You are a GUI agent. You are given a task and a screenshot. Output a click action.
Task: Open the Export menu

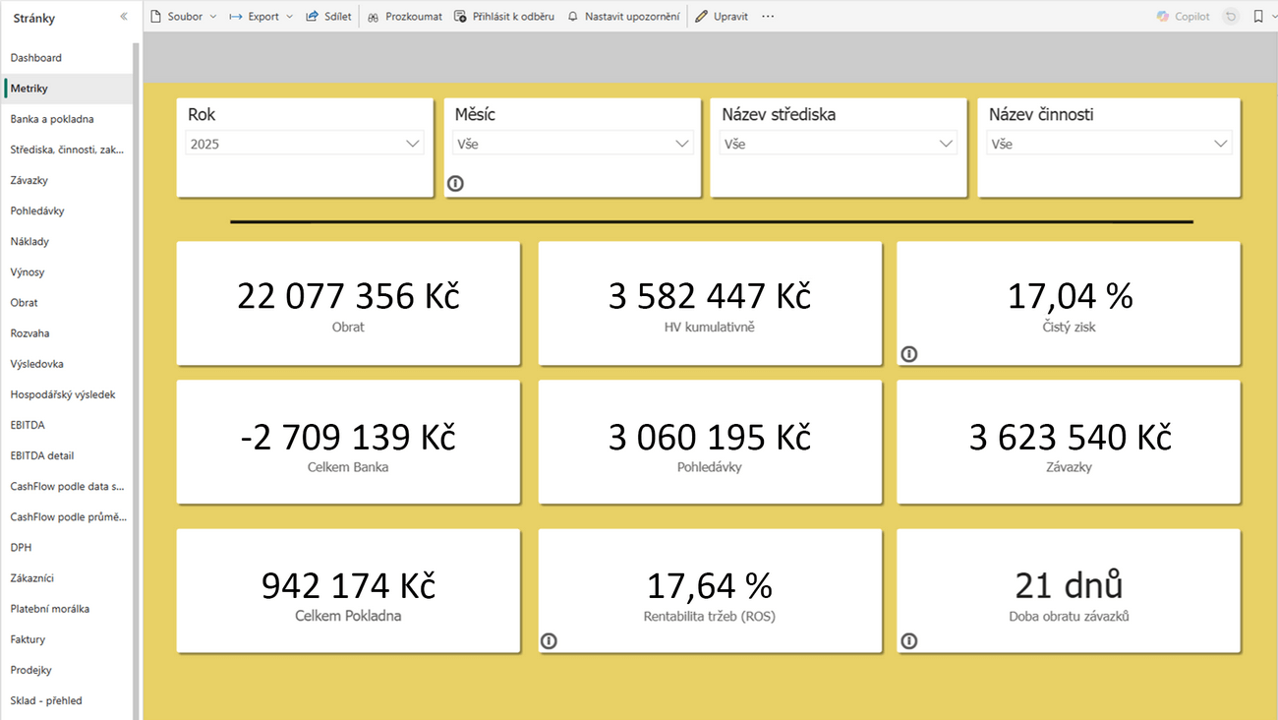[261, 17]
